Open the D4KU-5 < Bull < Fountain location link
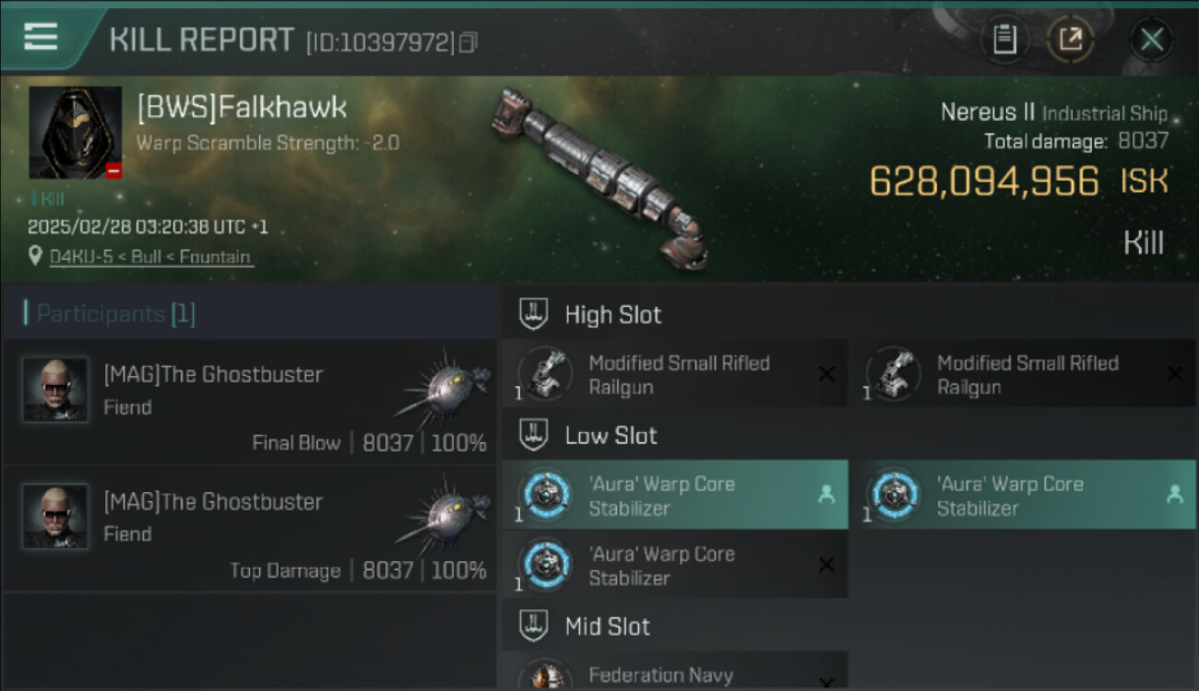Screen dimensions: 1199x691 coord(151,257)
